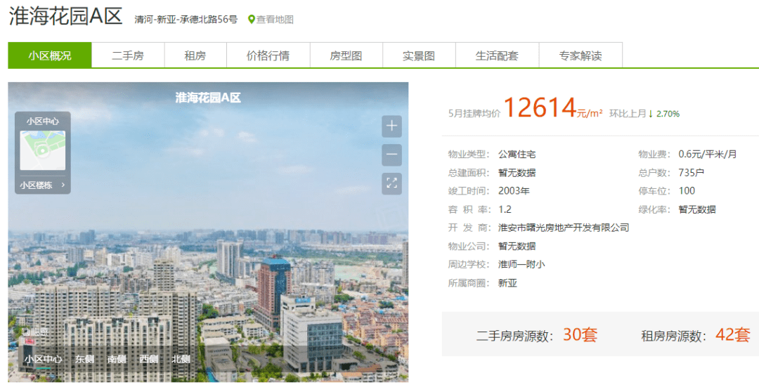759x387 pixels.
Task: Open the 二手房 tab
Action: coord(128,55)
